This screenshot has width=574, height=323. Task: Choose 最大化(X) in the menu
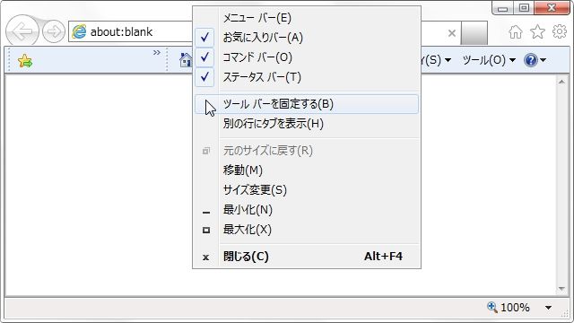(307, 230)
